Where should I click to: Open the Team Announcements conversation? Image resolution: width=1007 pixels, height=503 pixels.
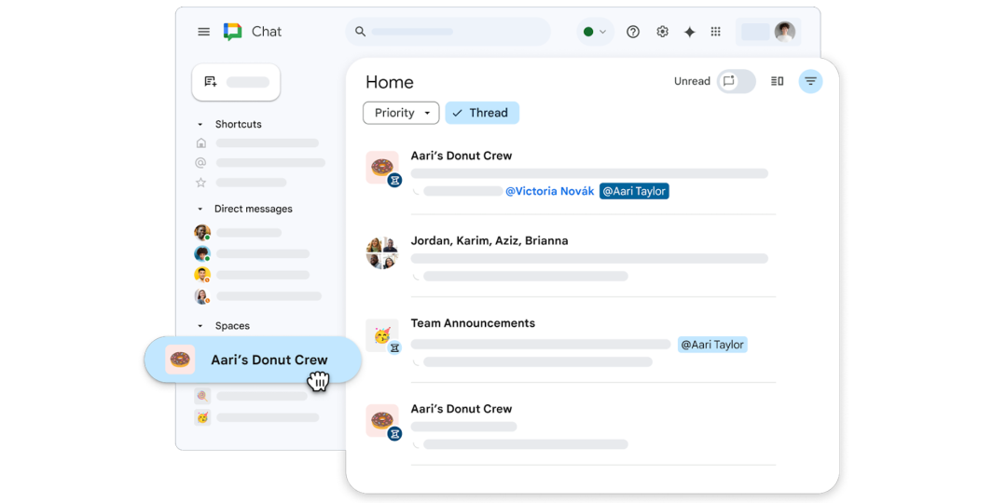pos(473,323)
